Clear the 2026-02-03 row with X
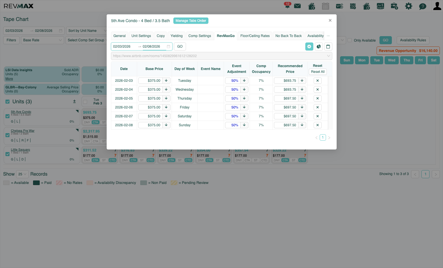 click(x=318, y=81)
